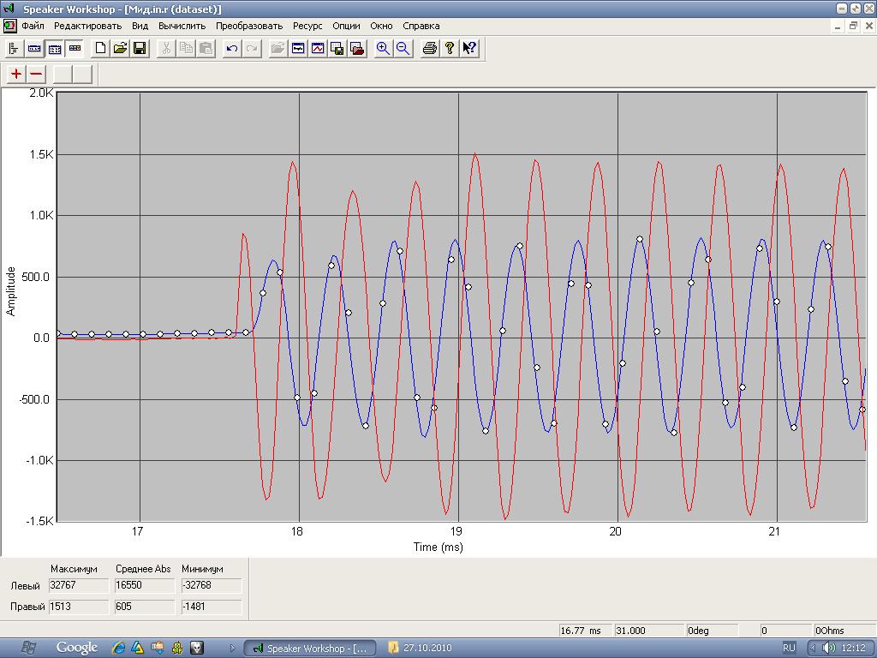Click the Undo arrow icon
Screen dimensions: 877x658
point(231,49)
